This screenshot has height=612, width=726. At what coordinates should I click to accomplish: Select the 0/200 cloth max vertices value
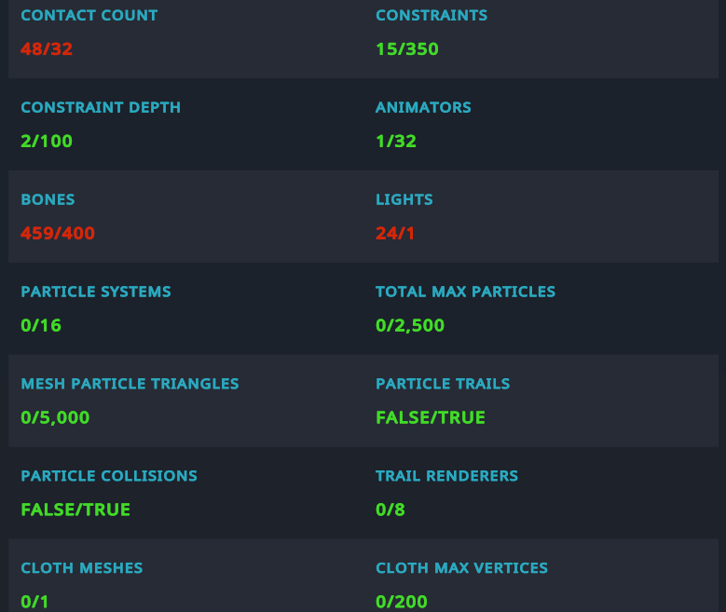coord(402,602)
